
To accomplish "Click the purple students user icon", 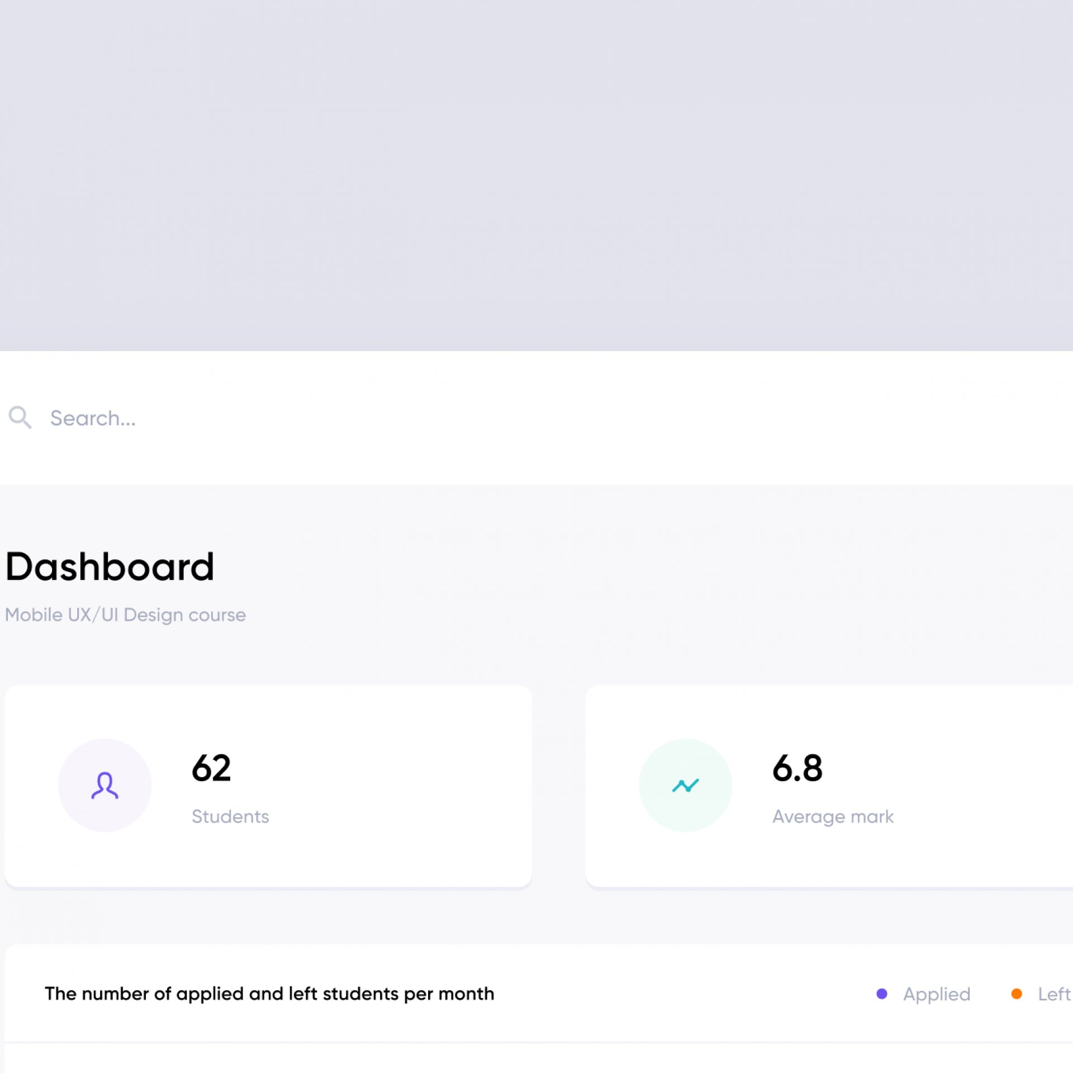I will (105, 785).
